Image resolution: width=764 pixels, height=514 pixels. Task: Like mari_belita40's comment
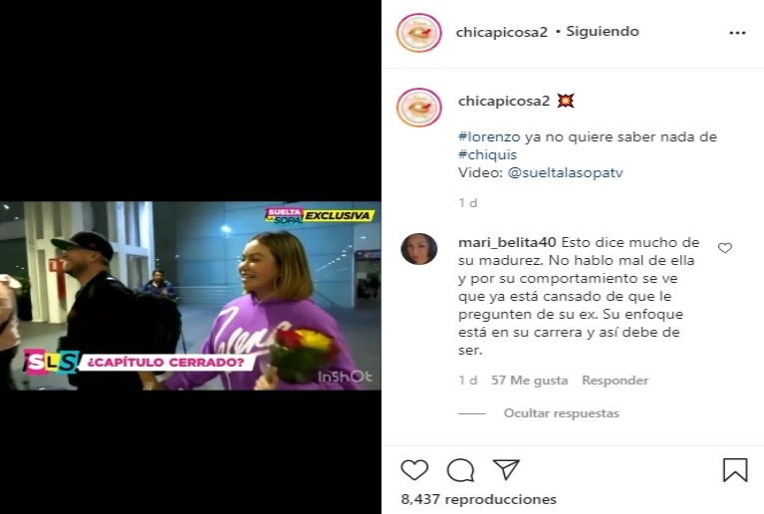click(x=725, y=248)
